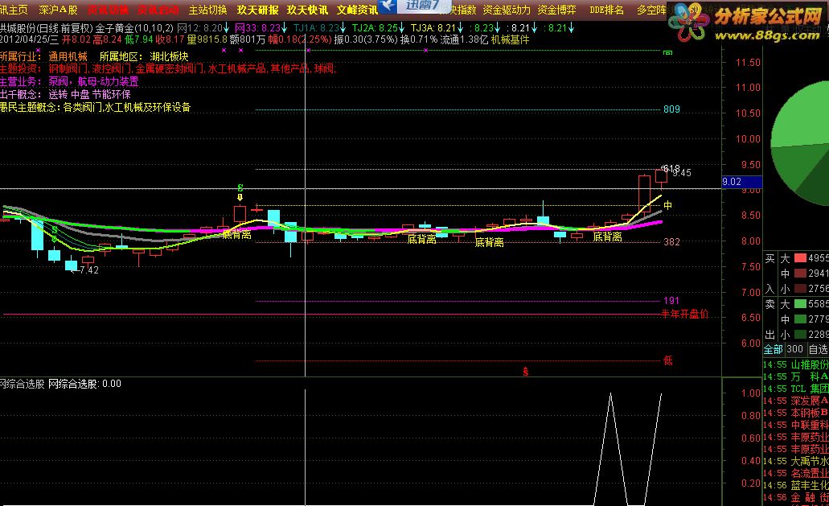Click 出千概念 送转 中盘 节能环保 line
This screenshot has width=829, height=506.
[x=65, y=95]
